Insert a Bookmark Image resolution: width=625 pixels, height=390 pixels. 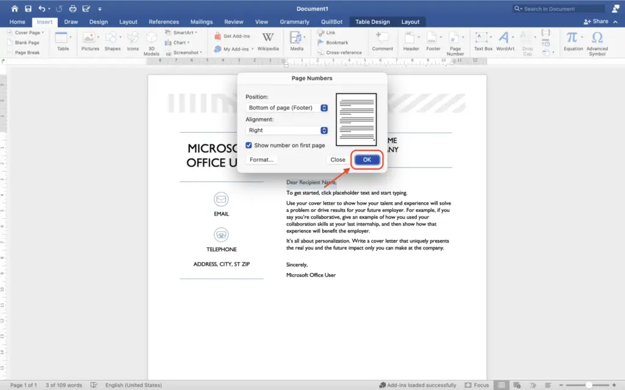[333, 43]
